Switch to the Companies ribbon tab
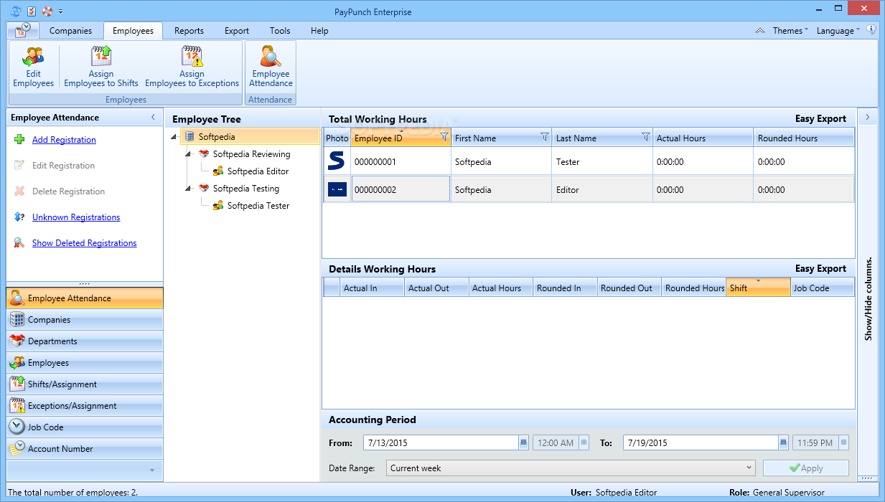The image size is (885, 502). (x=70, y=31)
